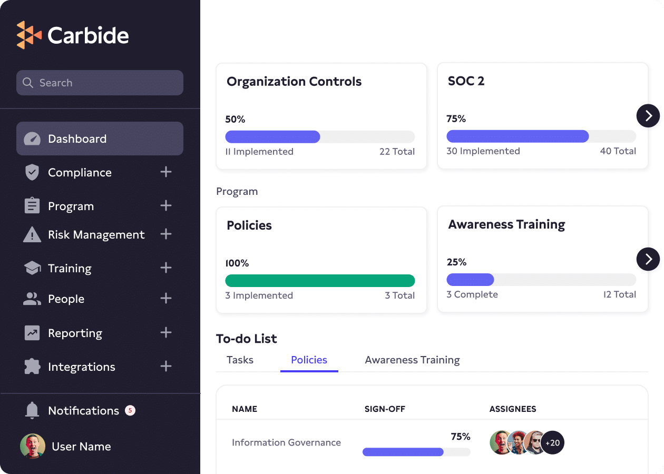Screen dimensions: 664x474
Task: Open Risk Management warning icon
Action: 32,234
